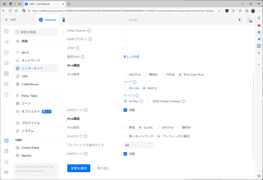Click the タイプ info icon

134,82
